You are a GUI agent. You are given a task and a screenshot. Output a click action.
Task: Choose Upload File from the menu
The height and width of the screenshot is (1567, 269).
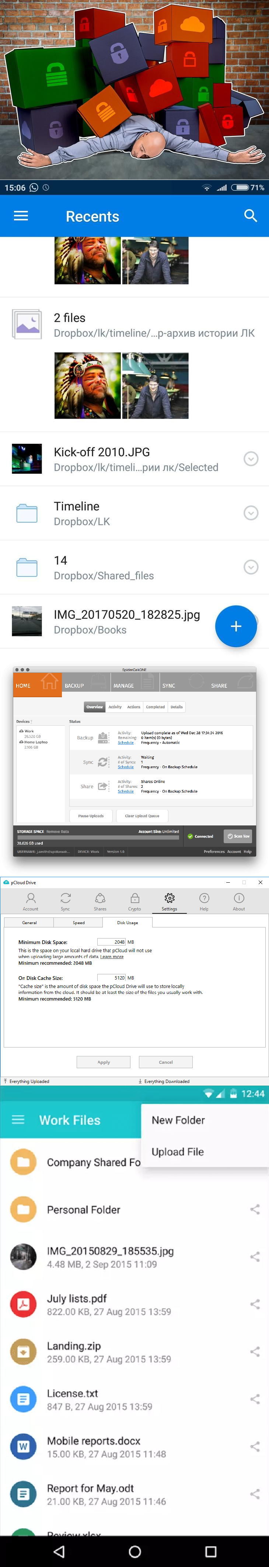[177, 1152]
